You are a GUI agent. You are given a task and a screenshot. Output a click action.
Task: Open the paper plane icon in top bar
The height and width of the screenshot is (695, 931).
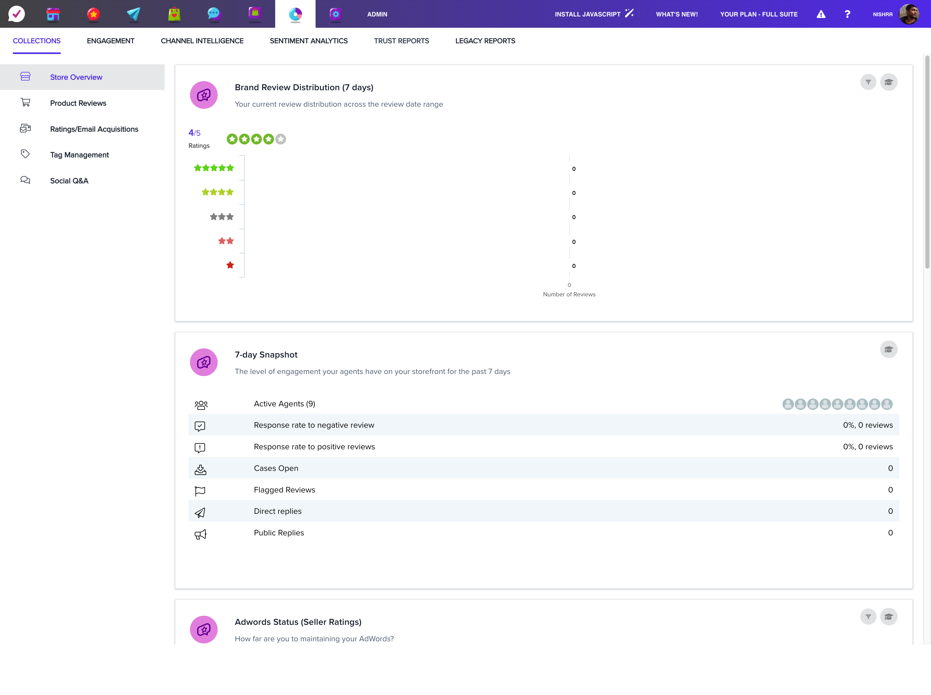[x=133, y=14]
